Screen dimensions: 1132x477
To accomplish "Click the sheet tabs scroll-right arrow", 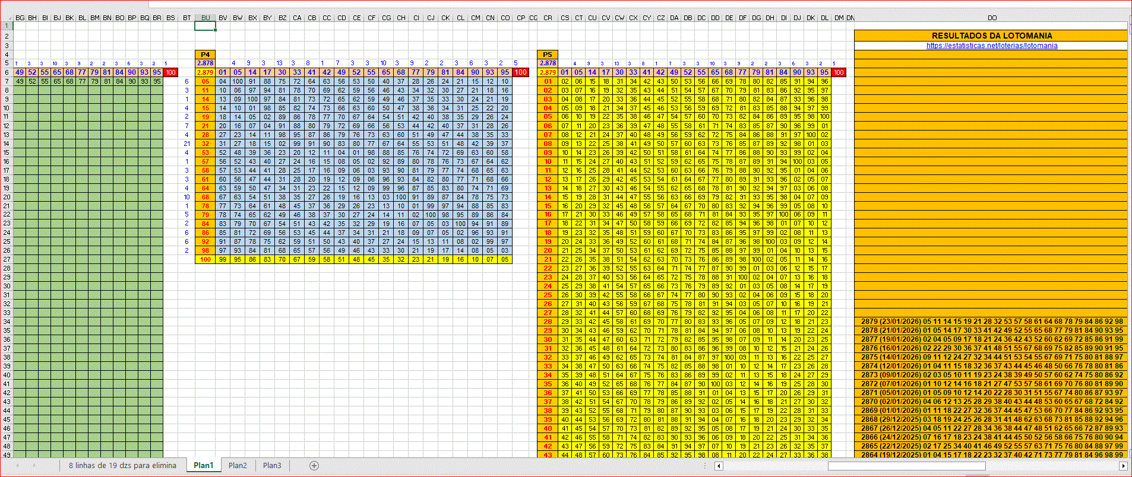I will click(34, 466).
